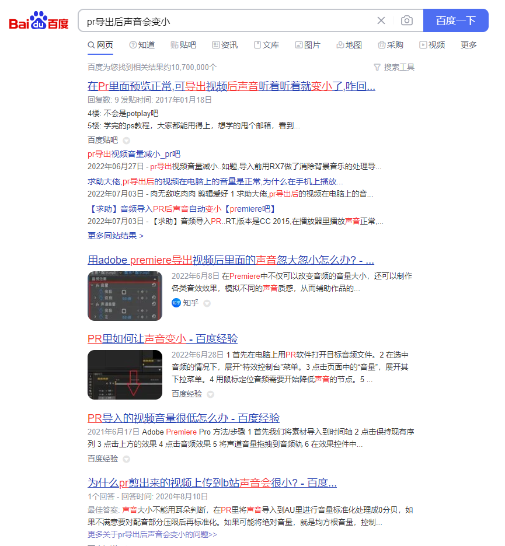This screenshot has height=546, width=505.
Task: Click text 4楼: 不会是potplay吧
Action: tap(123, 113)
